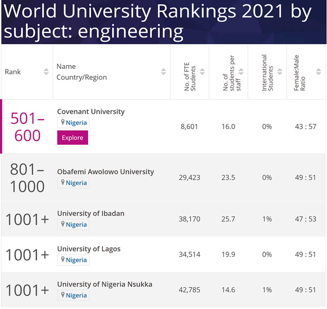
Task: Sort by Name Country/Region arrows
Action: click(x=163, y=72)
